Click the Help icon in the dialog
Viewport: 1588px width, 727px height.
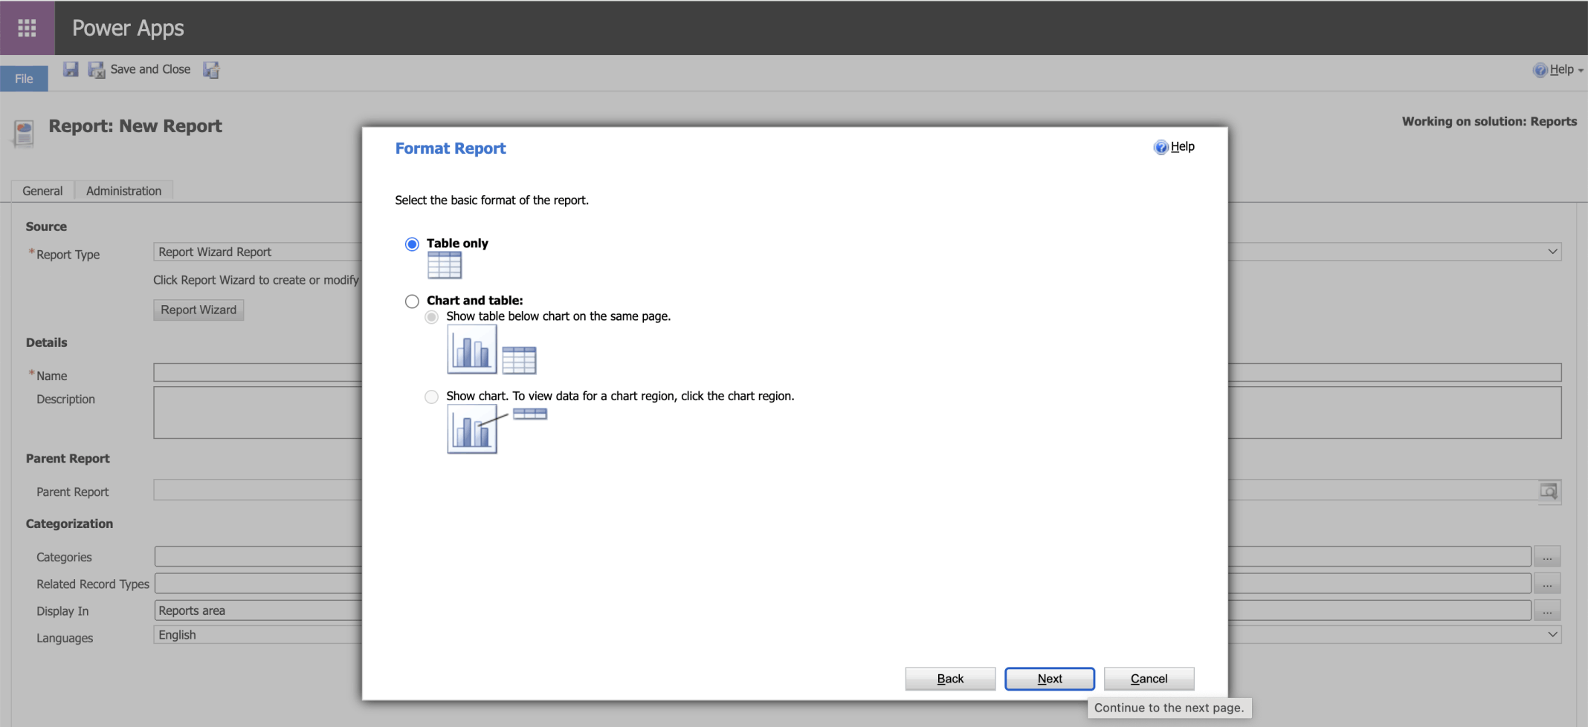tap(1161, 147)
